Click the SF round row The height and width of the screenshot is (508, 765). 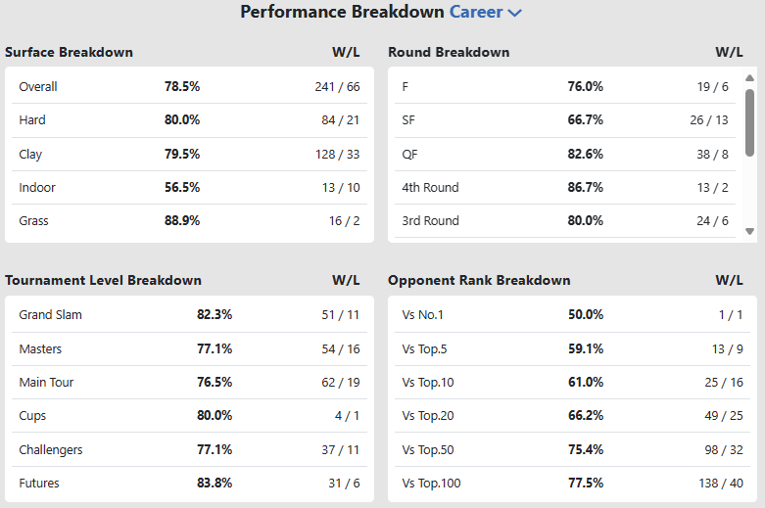tap(565, 119)
